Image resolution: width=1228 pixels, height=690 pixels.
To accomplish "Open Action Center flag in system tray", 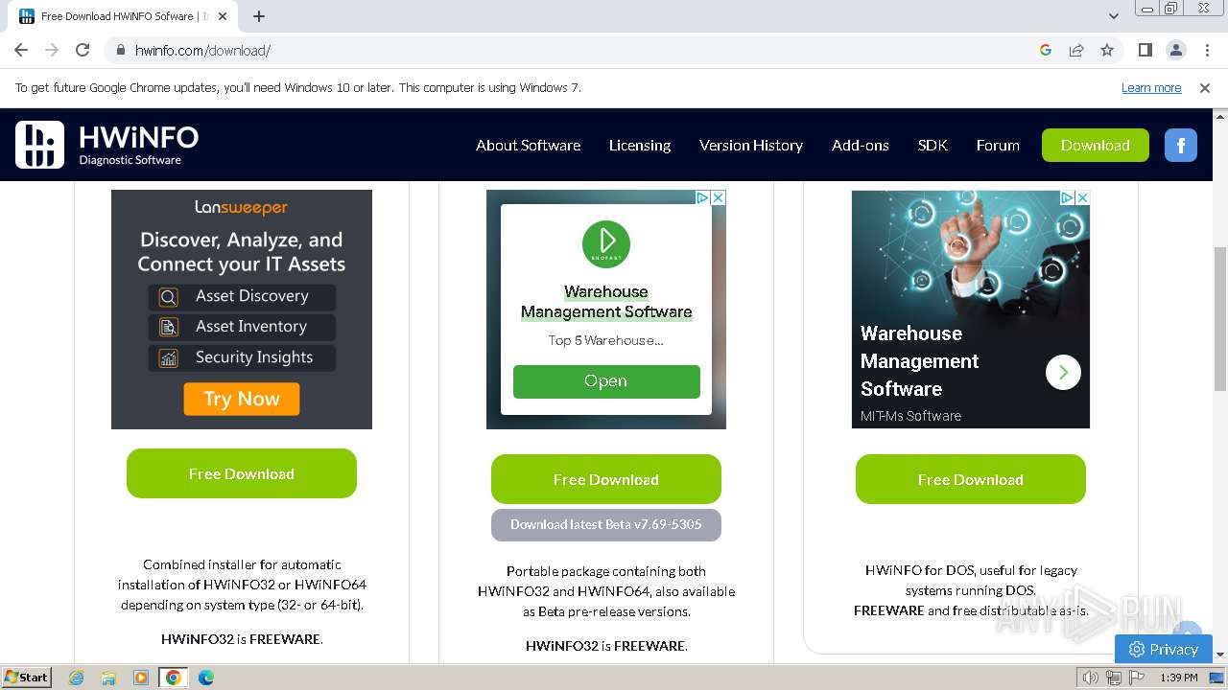I will [1138, 678].
